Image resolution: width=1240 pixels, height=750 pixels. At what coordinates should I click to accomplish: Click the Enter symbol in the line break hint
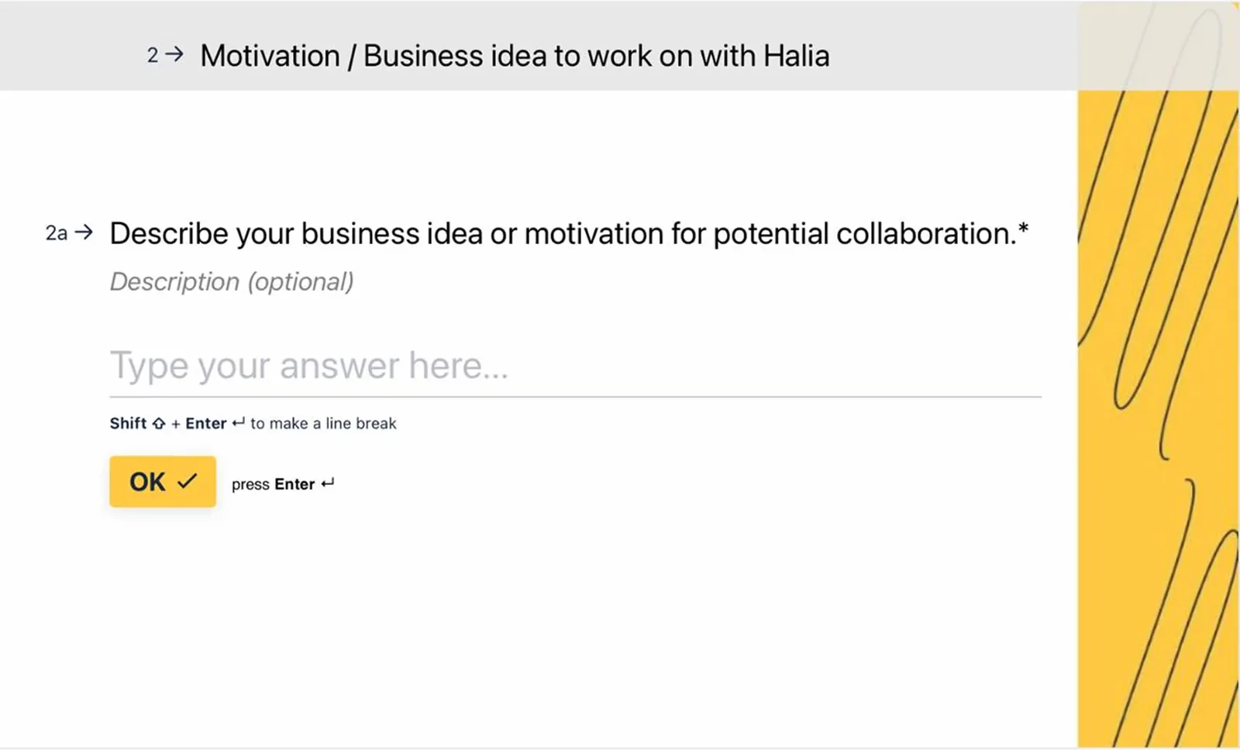click(x=238, y=423)
